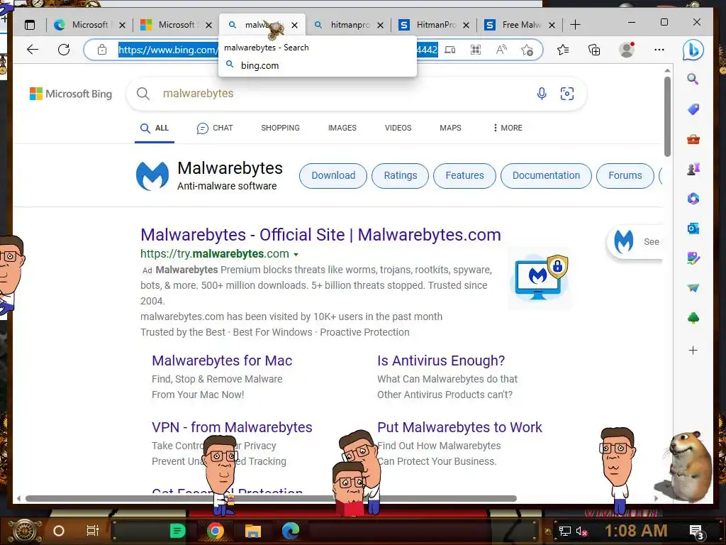Open the Shopping tag sidebar icon
Viewport: 726px width, 545px height.
tap(693, 109)
